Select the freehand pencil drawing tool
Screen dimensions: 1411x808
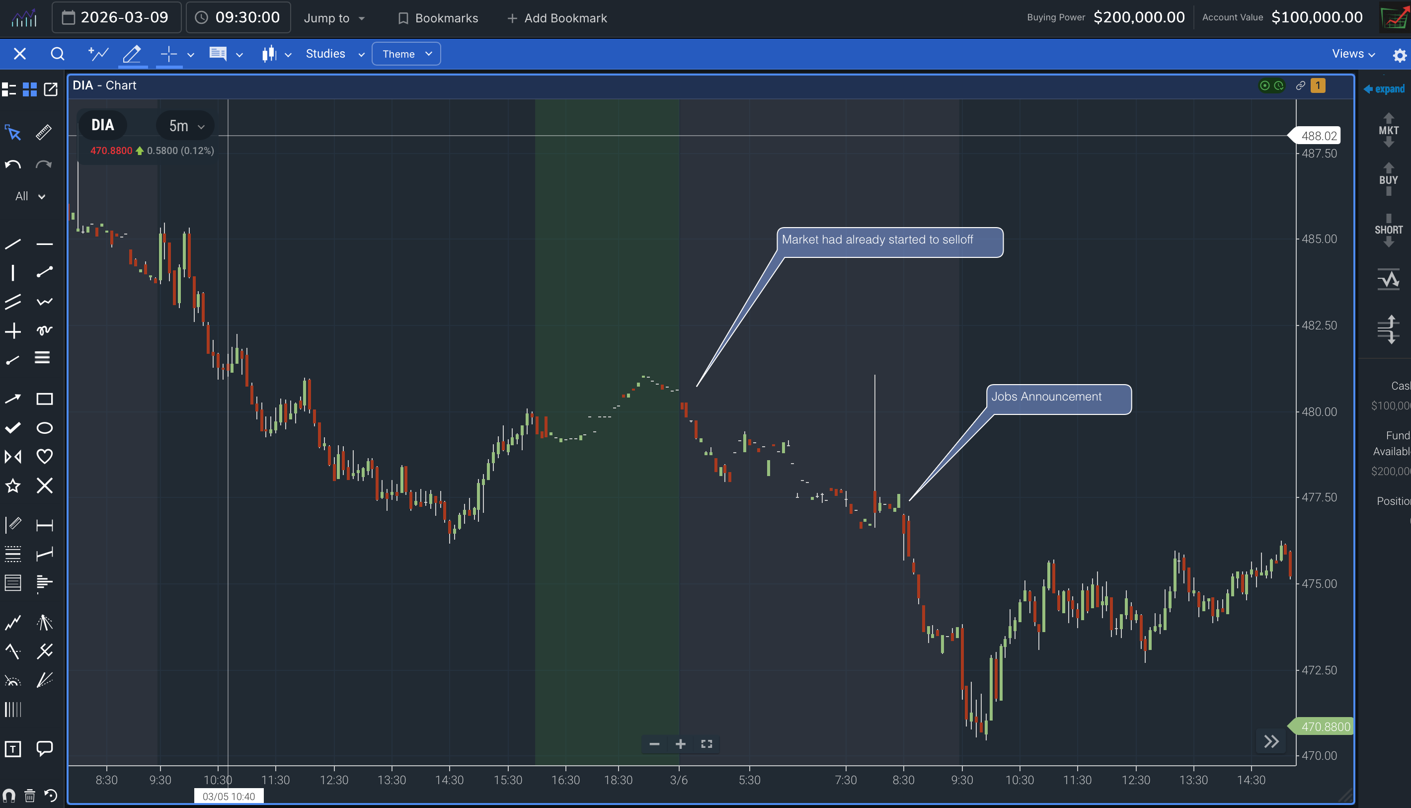tap(132, 53)
